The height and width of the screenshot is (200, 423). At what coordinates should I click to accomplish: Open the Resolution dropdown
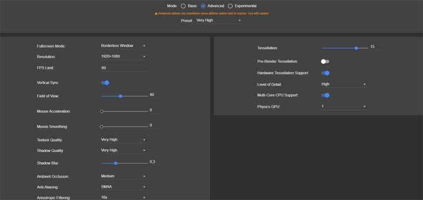pos(124,56)
